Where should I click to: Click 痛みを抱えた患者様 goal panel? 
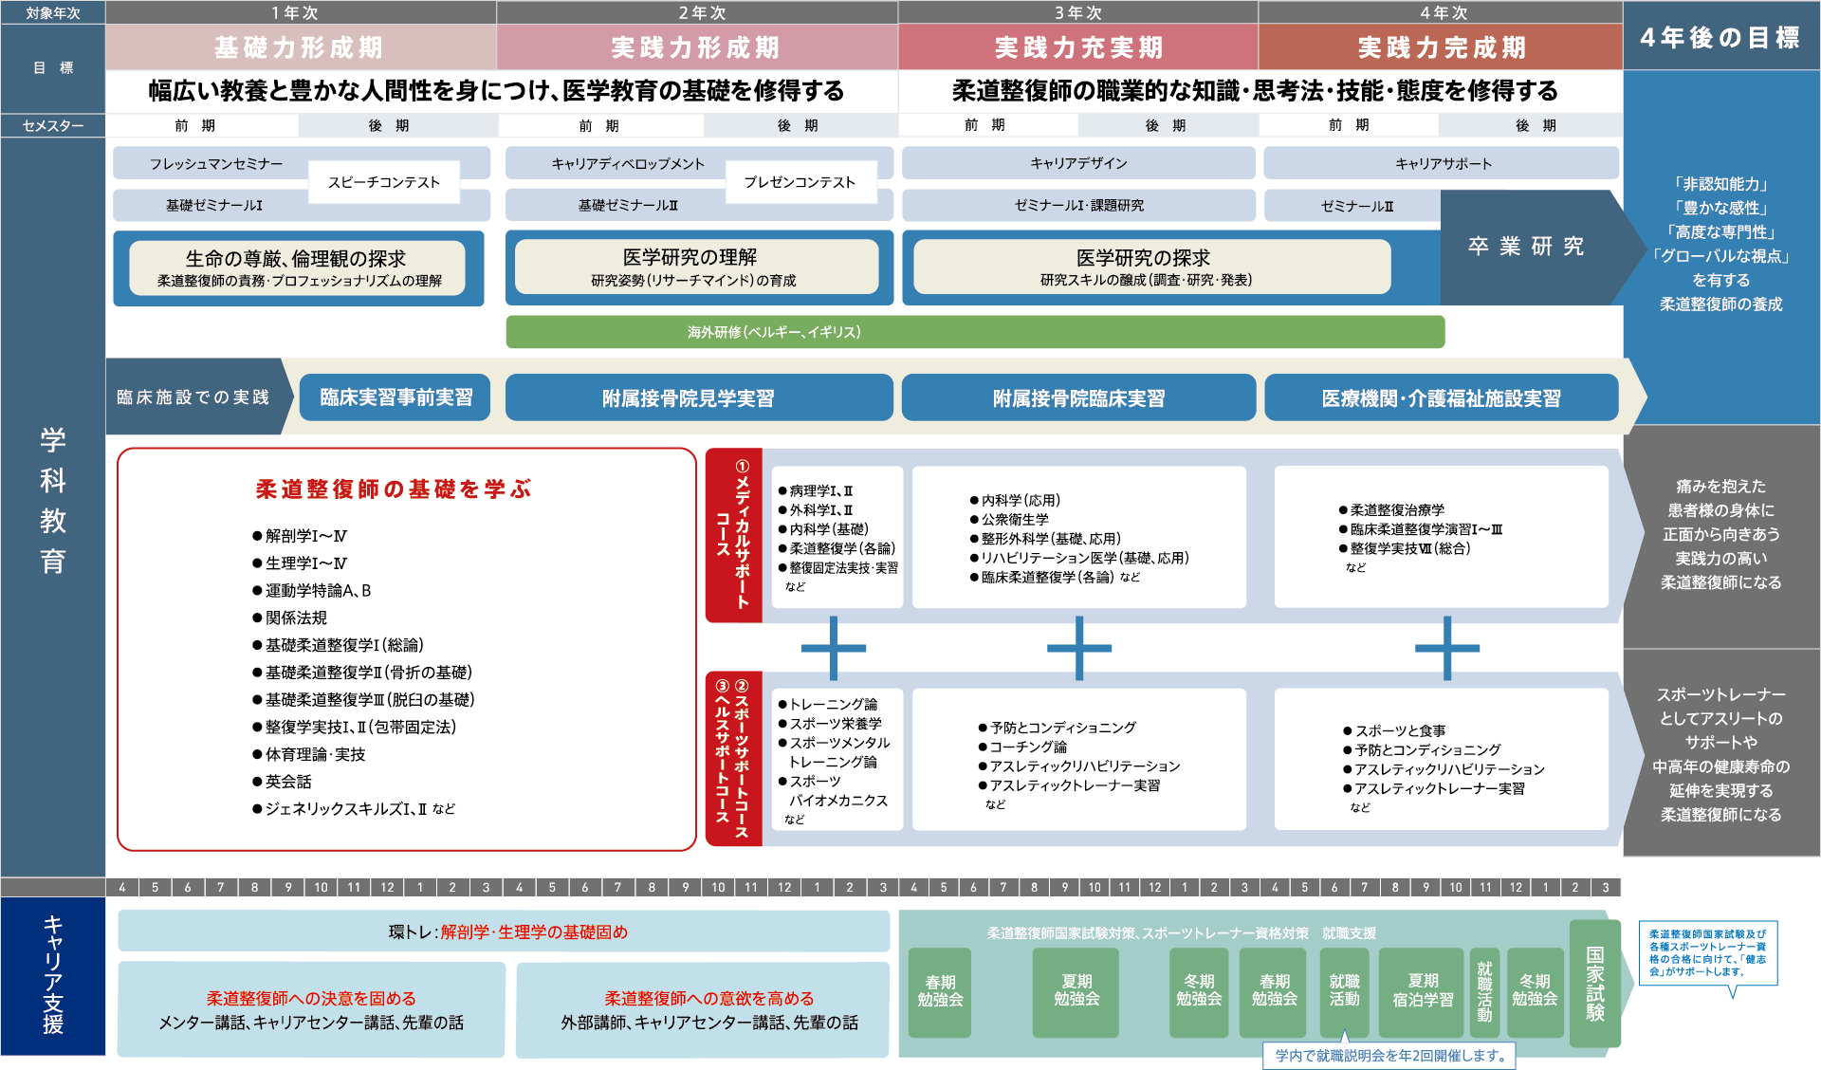pyautogui.click(x=1721, y=535)
